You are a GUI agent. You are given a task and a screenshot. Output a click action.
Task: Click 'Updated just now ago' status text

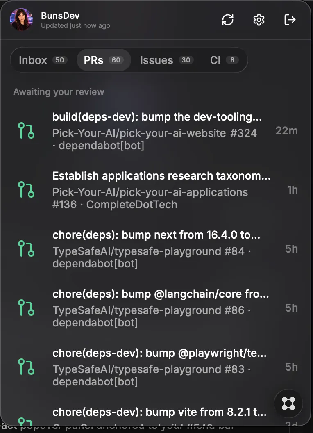(x=75, y=26)
